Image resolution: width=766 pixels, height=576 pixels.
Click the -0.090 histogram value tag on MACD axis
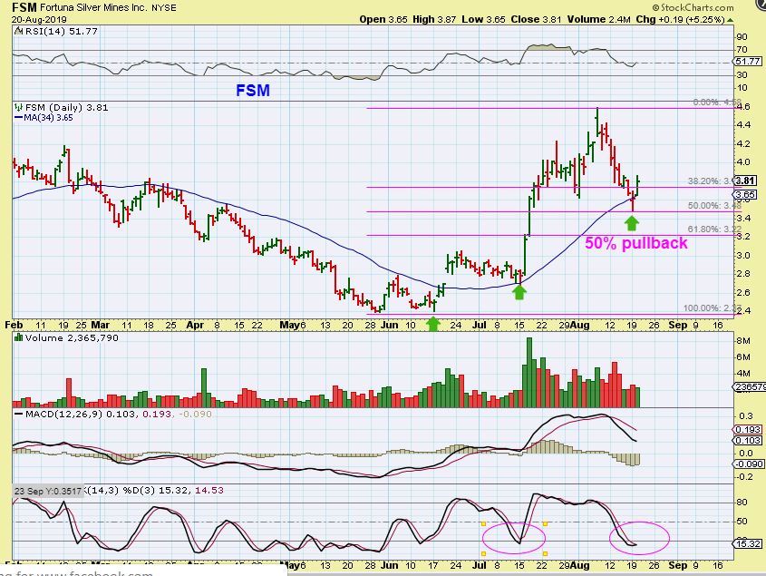[749, 464]
